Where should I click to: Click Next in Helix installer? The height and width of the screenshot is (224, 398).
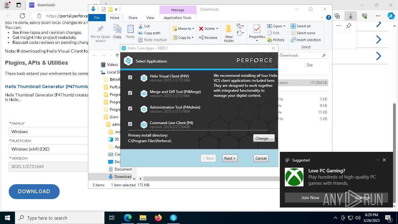tap(230, 158)
